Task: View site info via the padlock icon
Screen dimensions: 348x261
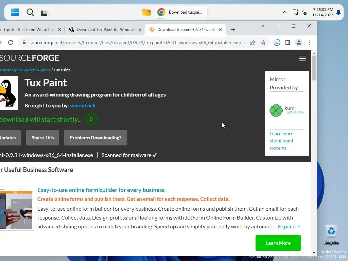Action: [x=24, y=42]
